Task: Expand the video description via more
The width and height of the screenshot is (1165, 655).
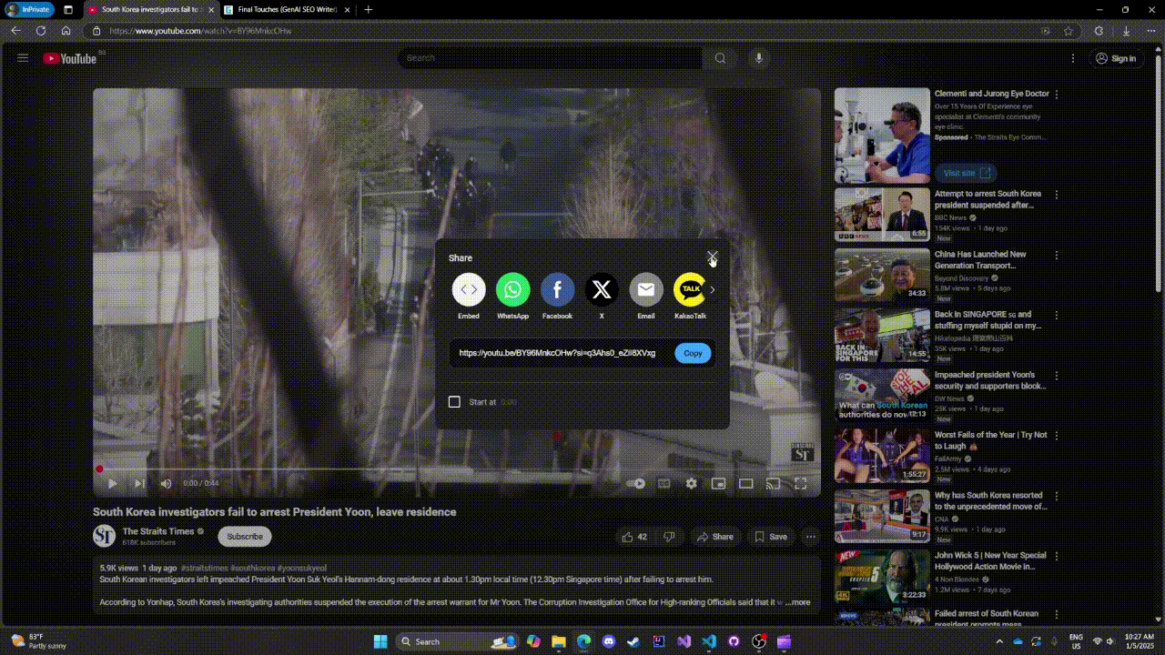Action: click(x=796, y=601)
